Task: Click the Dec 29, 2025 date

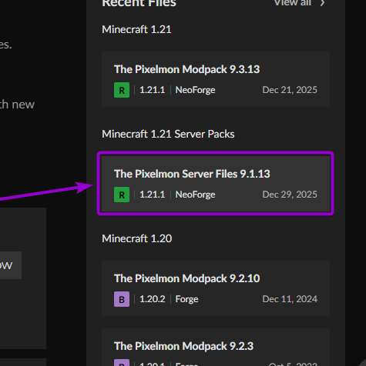Action: click(x=290, y=195)
